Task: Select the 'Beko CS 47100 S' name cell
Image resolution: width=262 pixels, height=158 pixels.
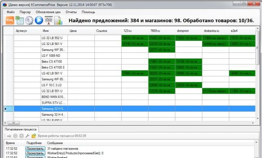Action: (54, 67)
